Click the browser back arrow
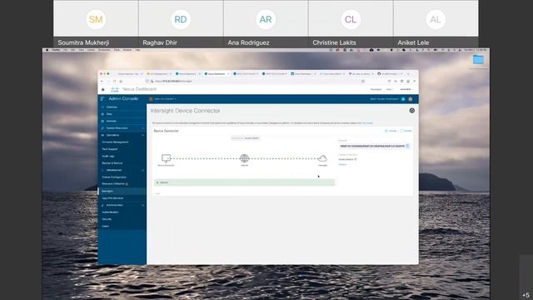 (x=102, y=82)
